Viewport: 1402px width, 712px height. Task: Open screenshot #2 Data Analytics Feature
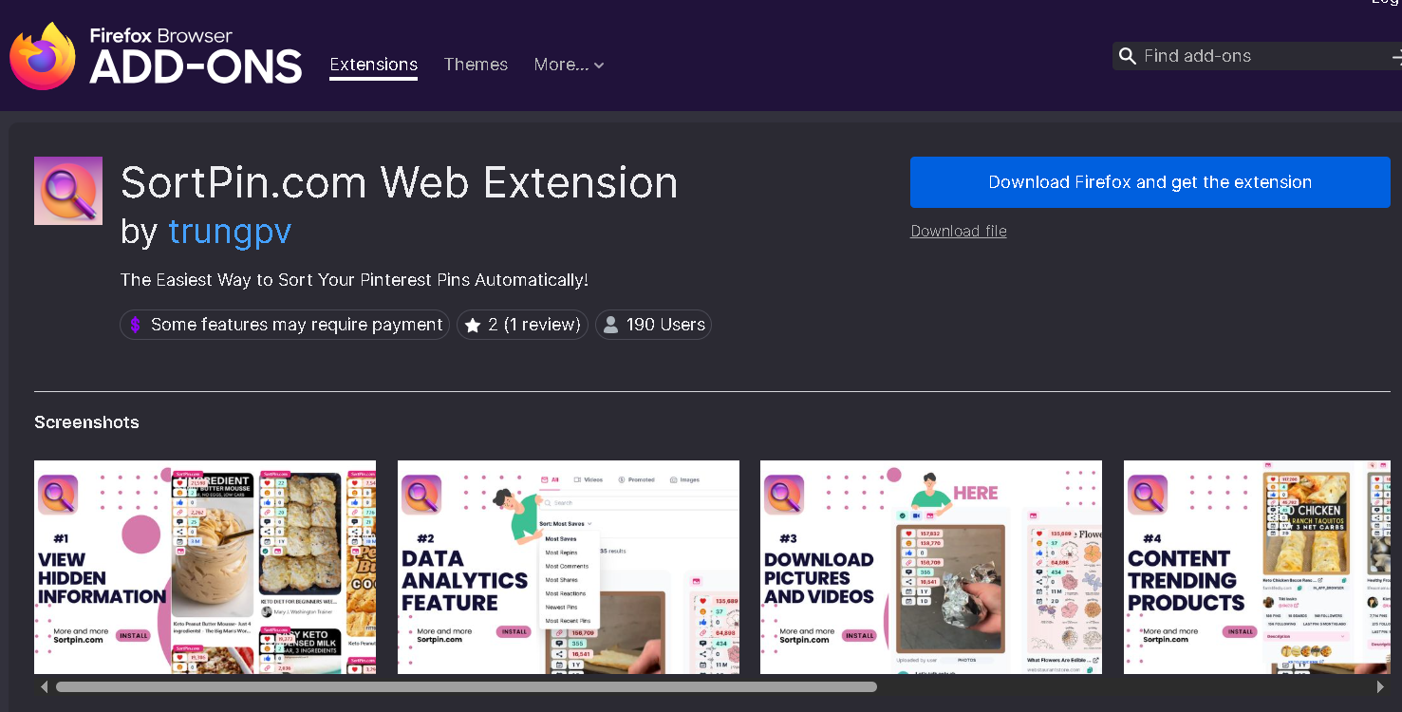(569, 567)
